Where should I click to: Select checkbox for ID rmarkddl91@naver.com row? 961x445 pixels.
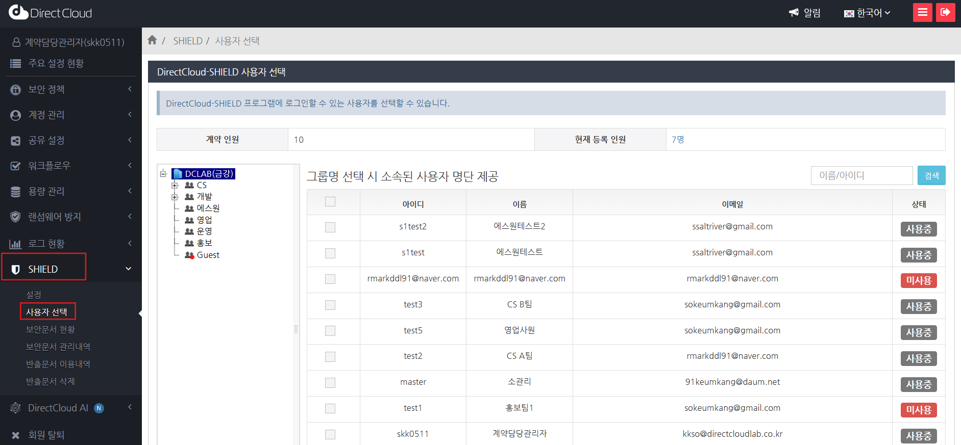(330, 279)
